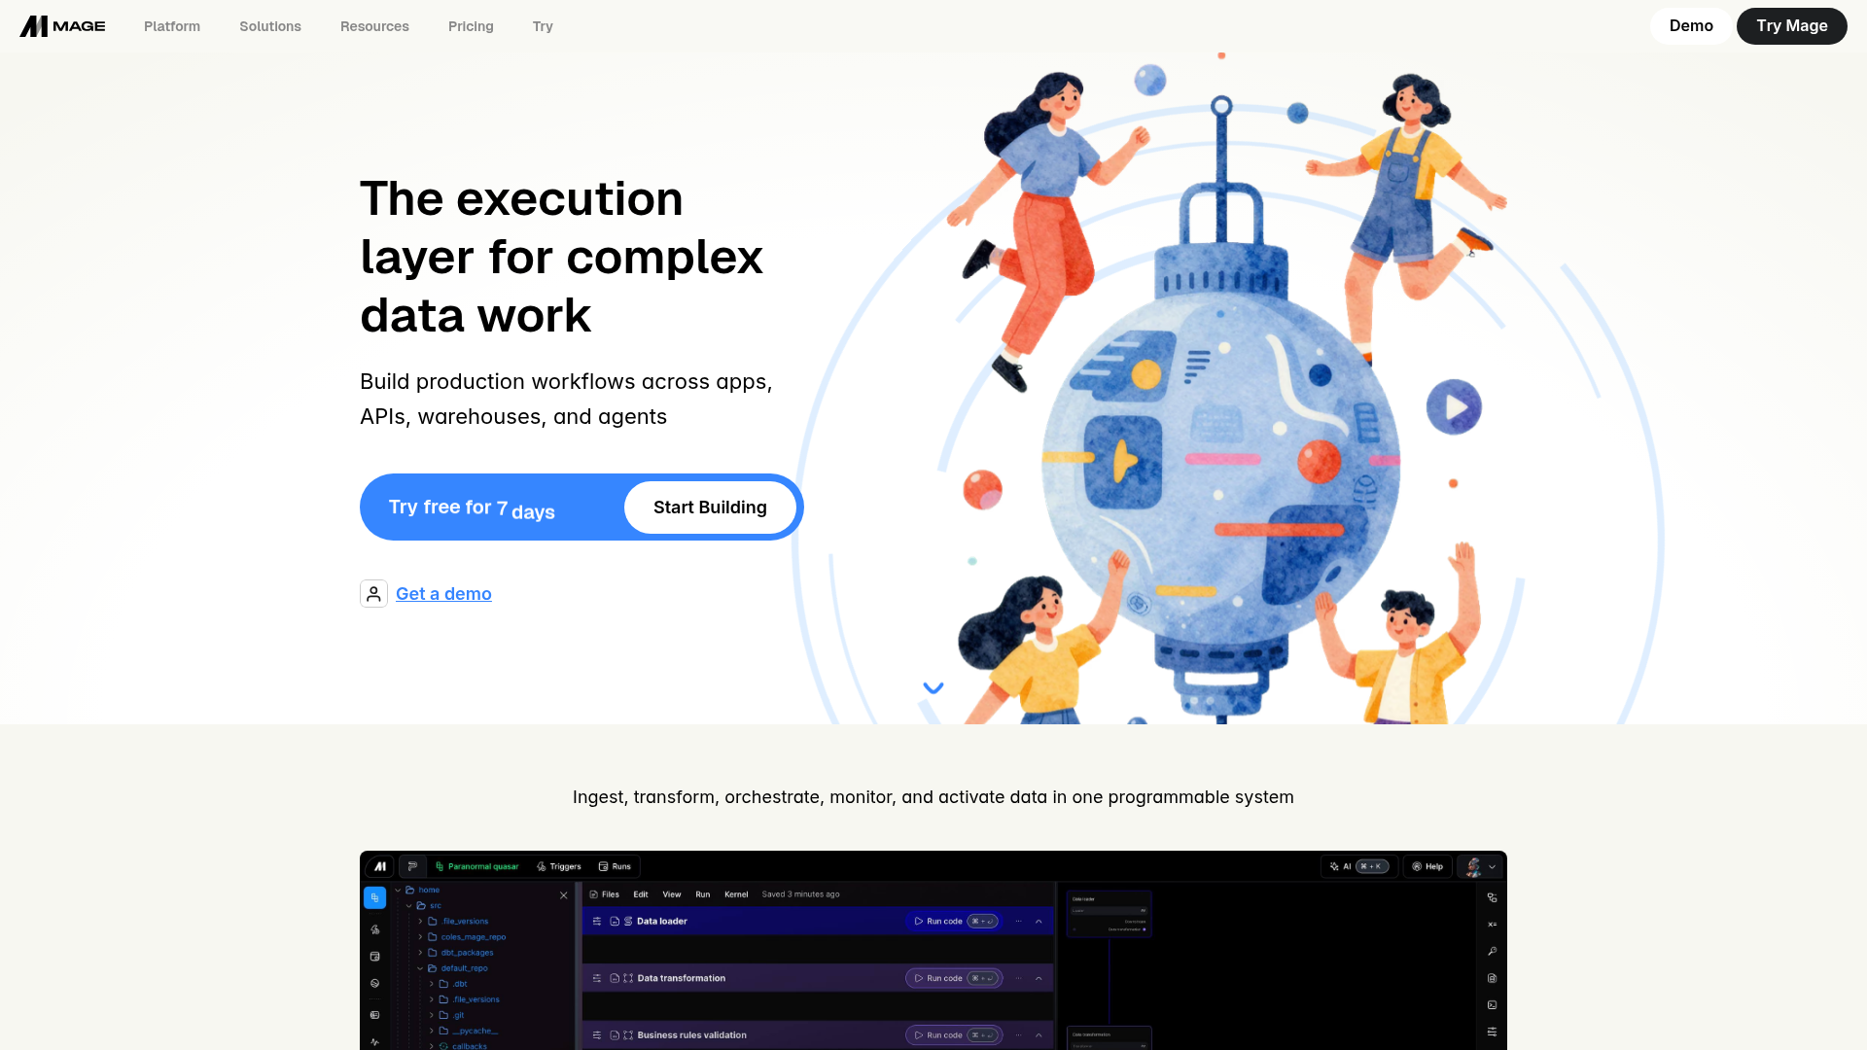Open the user avatar dropdown in the app preview
The image size is (1867, 1050).
(1482, 866)
